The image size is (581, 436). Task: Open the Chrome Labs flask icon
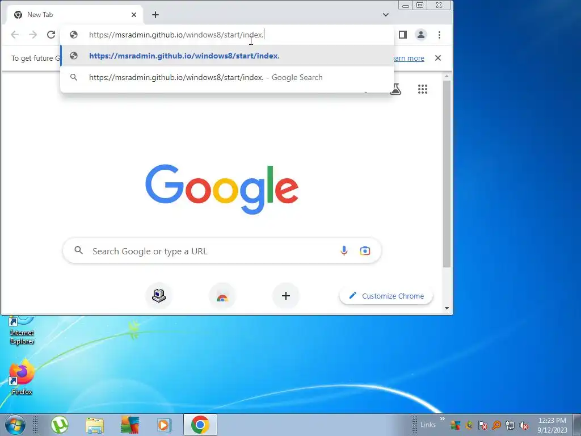[x=395, y=89]
